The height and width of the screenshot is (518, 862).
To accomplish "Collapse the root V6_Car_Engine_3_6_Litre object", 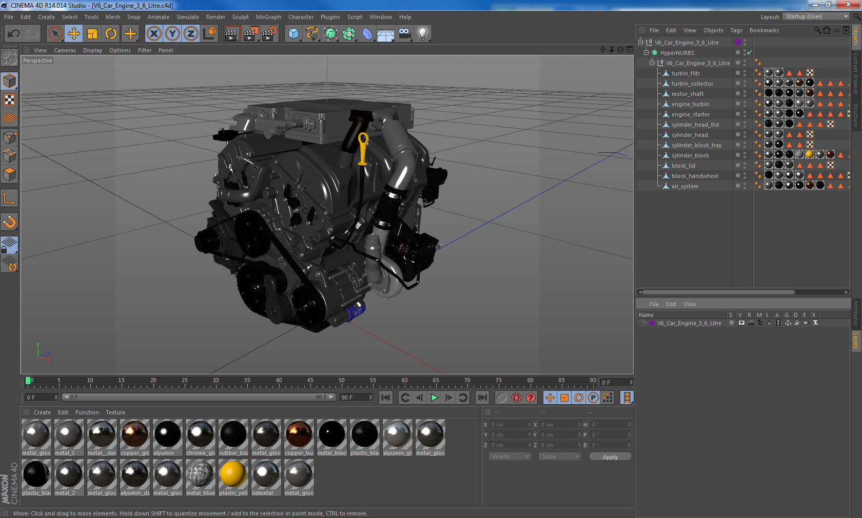I will click(x=640, y=43).
